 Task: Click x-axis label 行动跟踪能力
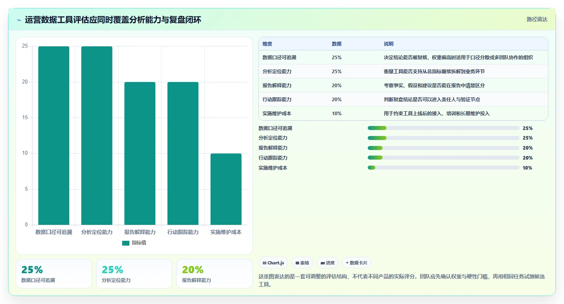tap(183, 232)
